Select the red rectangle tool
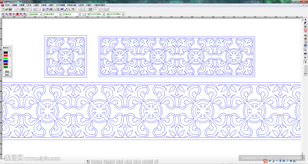 [x=305, y=31]
